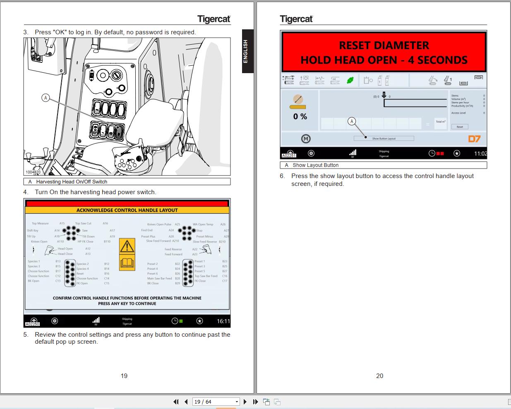
Task: Click the fuel container icon in the top row
Action: click(x=368, y=80)
